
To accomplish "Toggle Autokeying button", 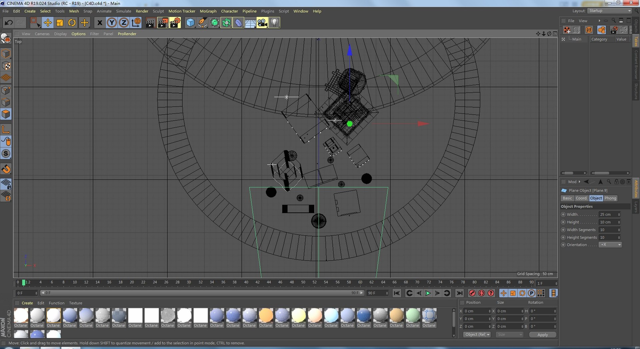I will pos(481,293).
